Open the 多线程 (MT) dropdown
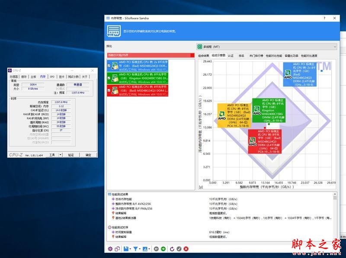 click(x=267, y=47)
